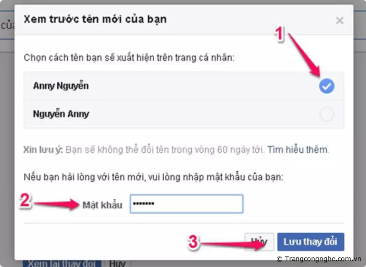Click Xem lại thay đổi behind the dialog
366x267 pixels.
62,263
